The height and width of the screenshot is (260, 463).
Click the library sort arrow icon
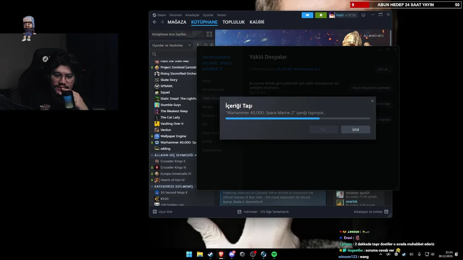click(x=198, y=45)
